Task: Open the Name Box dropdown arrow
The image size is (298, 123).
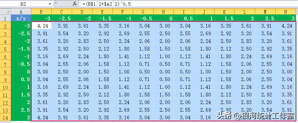Action: (x=50, y=4)
